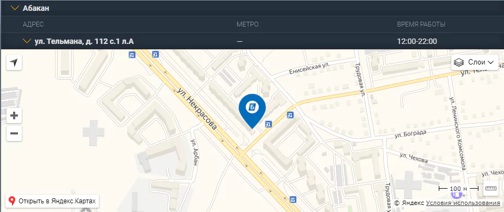
Task: Open the Условия использования link
Action: tap(463, 203)
